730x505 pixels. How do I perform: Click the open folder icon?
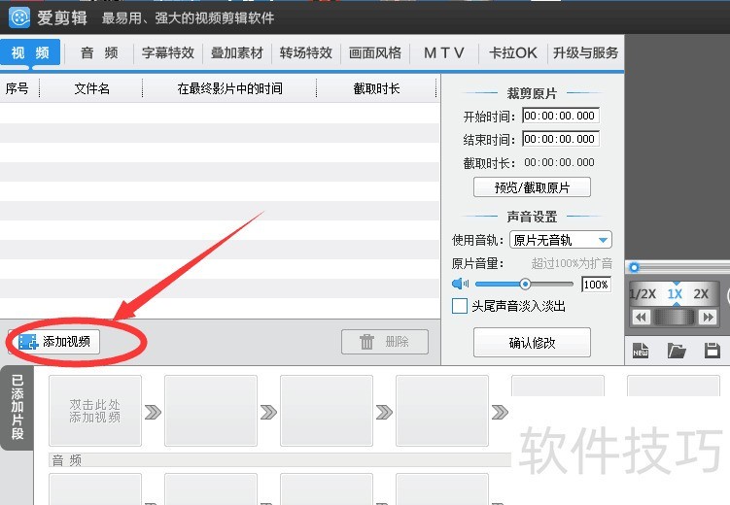pos(677,351)
